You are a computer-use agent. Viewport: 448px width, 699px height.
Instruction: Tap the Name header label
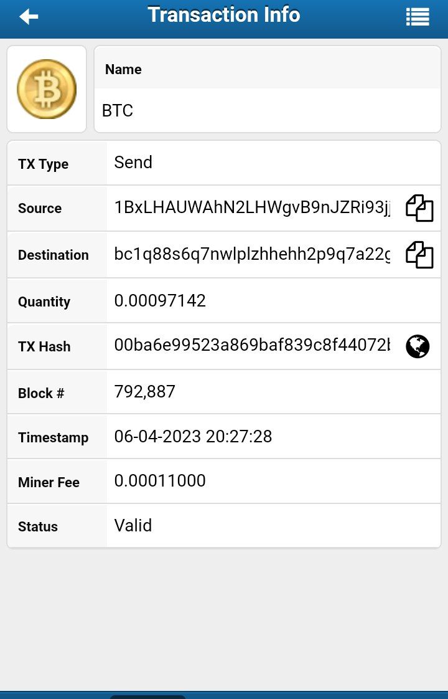(x=123, y=70)
